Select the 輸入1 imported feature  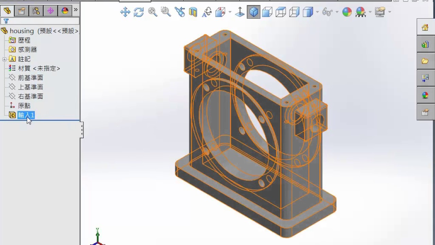tap(22, 115)
